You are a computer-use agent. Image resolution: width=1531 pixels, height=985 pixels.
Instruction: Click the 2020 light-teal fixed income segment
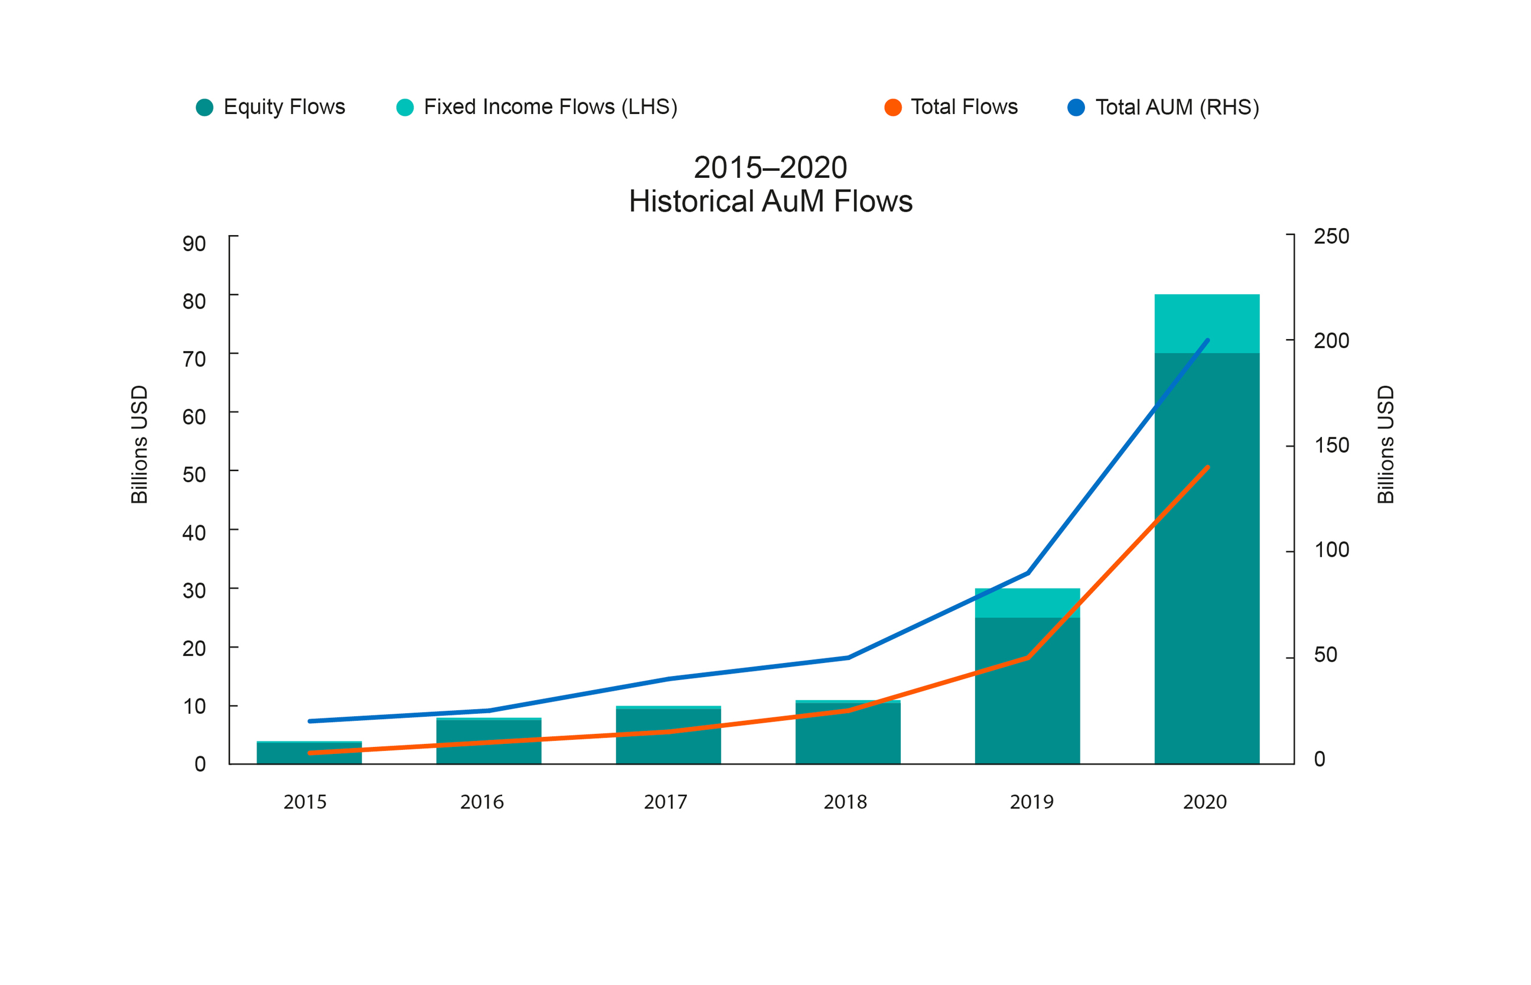1207,324
